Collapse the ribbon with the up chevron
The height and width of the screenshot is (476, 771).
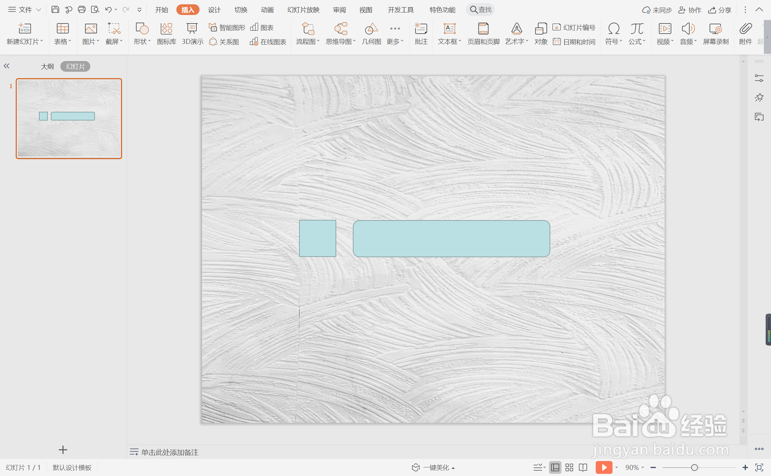(x=759, y=10)
